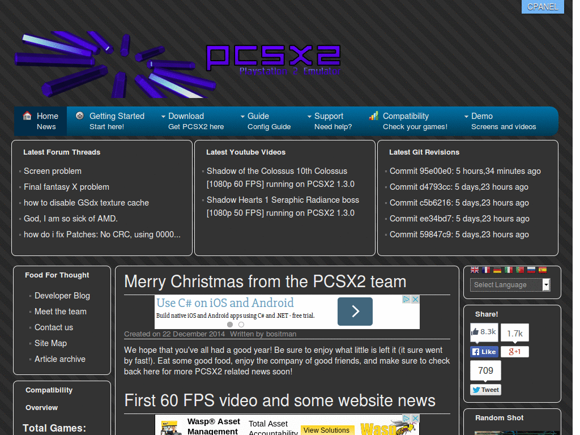580x435 pixels.
Task: Select the Spanish flag translation icon
Action: point(543,270)
